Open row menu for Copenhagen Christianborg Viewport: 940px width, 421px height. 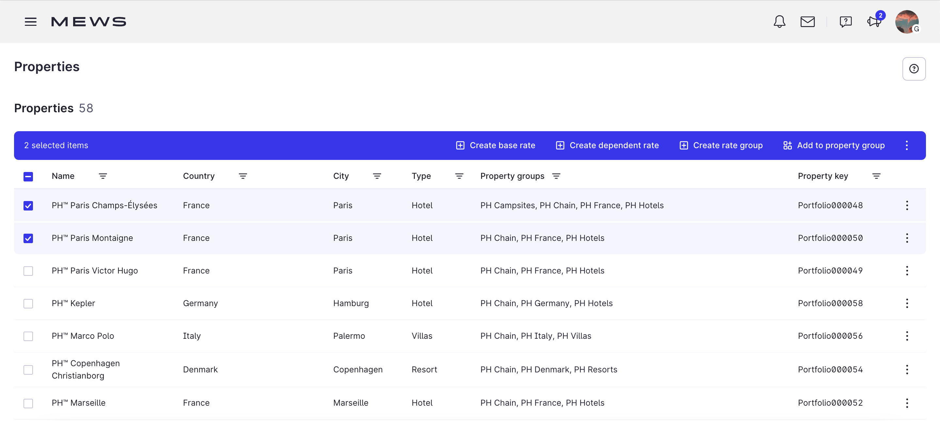[x=907, y=369]
